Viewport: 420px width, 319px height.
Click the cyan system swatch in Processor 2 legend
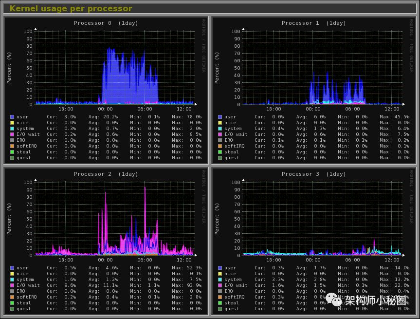(12, 280)
